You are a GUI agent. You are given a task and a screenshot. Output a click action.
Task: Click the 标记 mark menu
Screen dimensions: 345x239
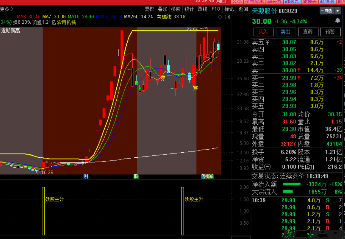point(229,9)
